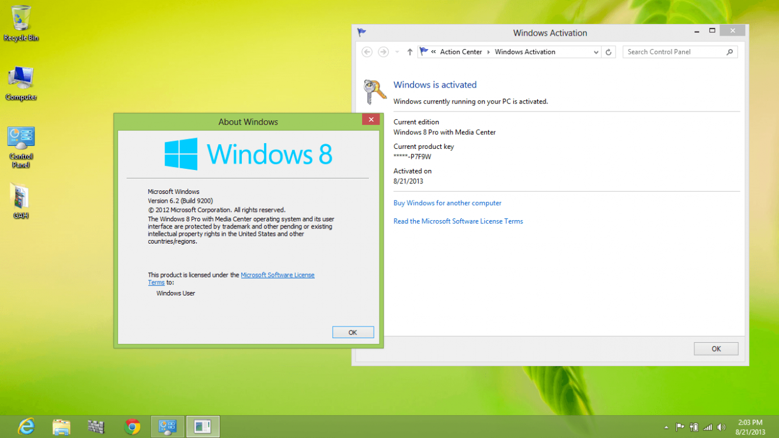
Task: Open network signal tray icon
Action: point(708,427)
